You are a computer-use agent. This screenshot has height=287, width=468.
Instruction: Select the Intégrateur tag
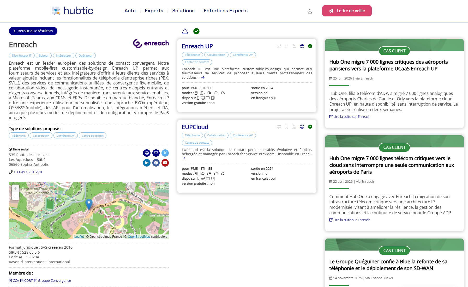[x=63, y=56]
